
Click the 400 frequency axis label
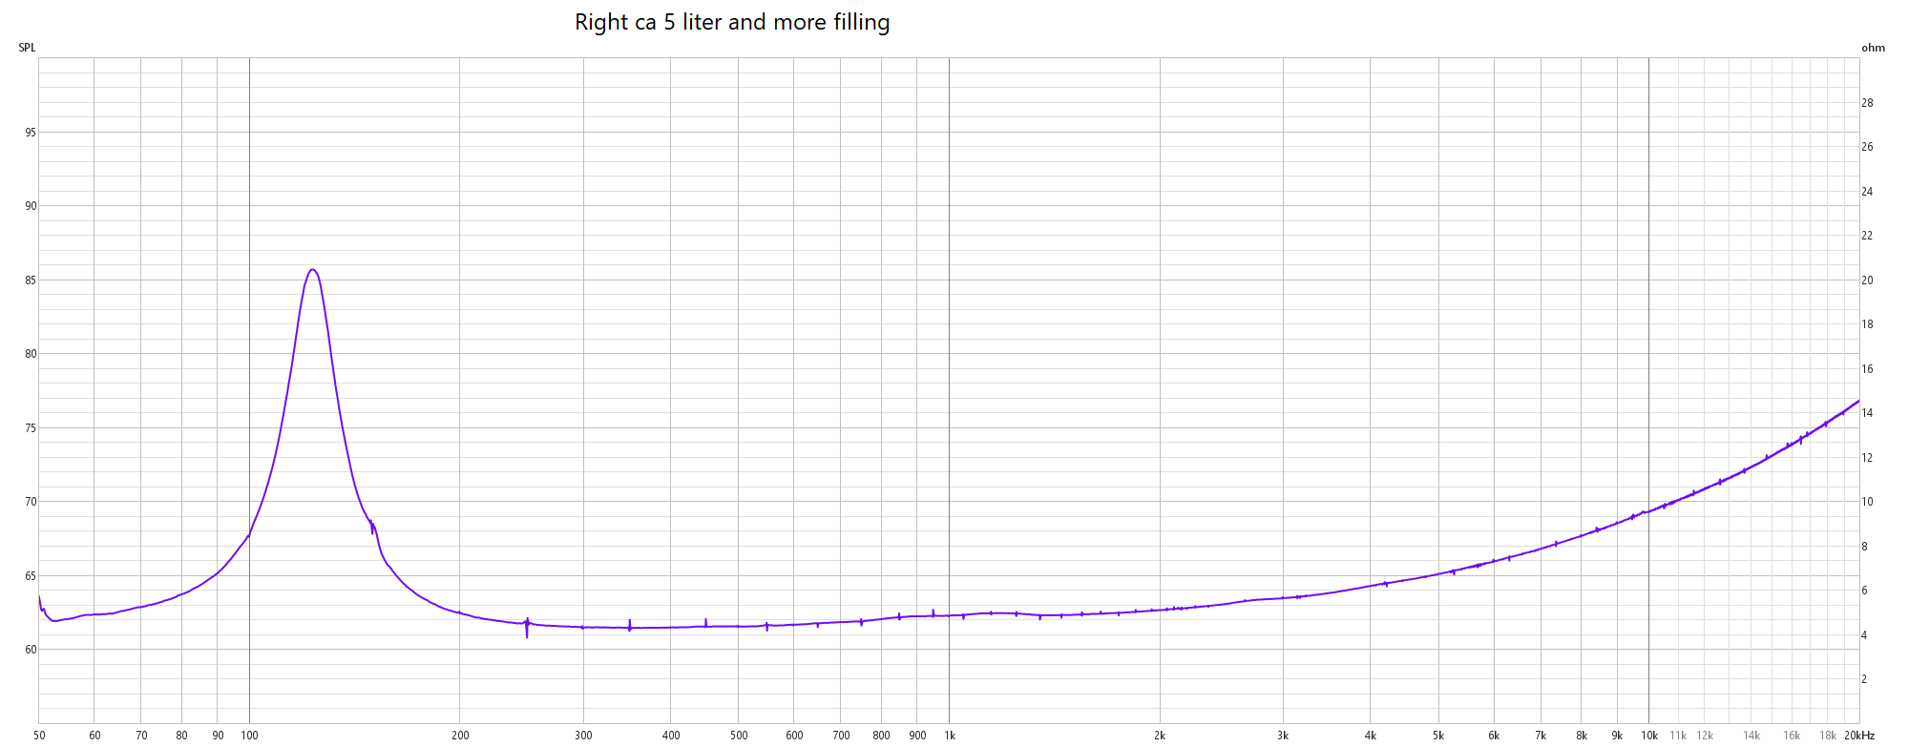pos(671,736)
